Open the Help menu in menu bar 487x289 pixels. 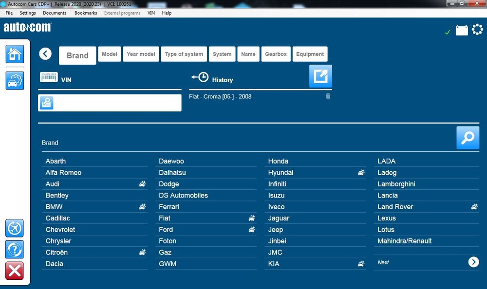167,13
